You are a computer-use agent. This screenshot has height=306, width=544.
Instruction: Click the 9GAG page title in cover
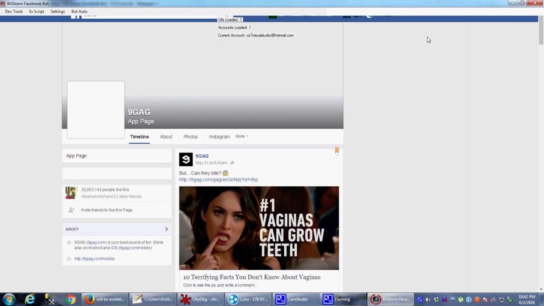click(x=139, y=112)
